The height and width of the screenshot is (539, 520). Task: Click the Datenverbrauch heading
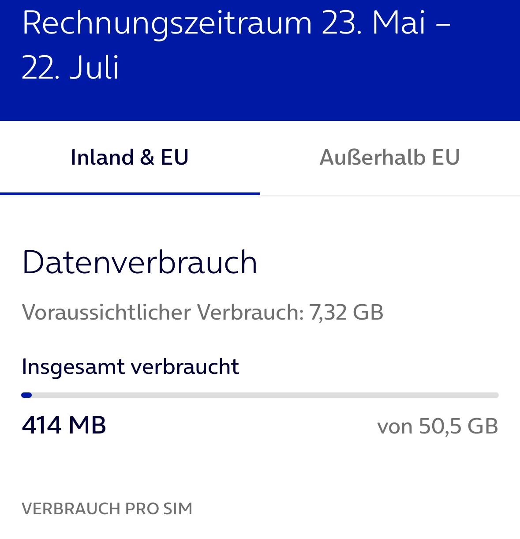(139, 262)
